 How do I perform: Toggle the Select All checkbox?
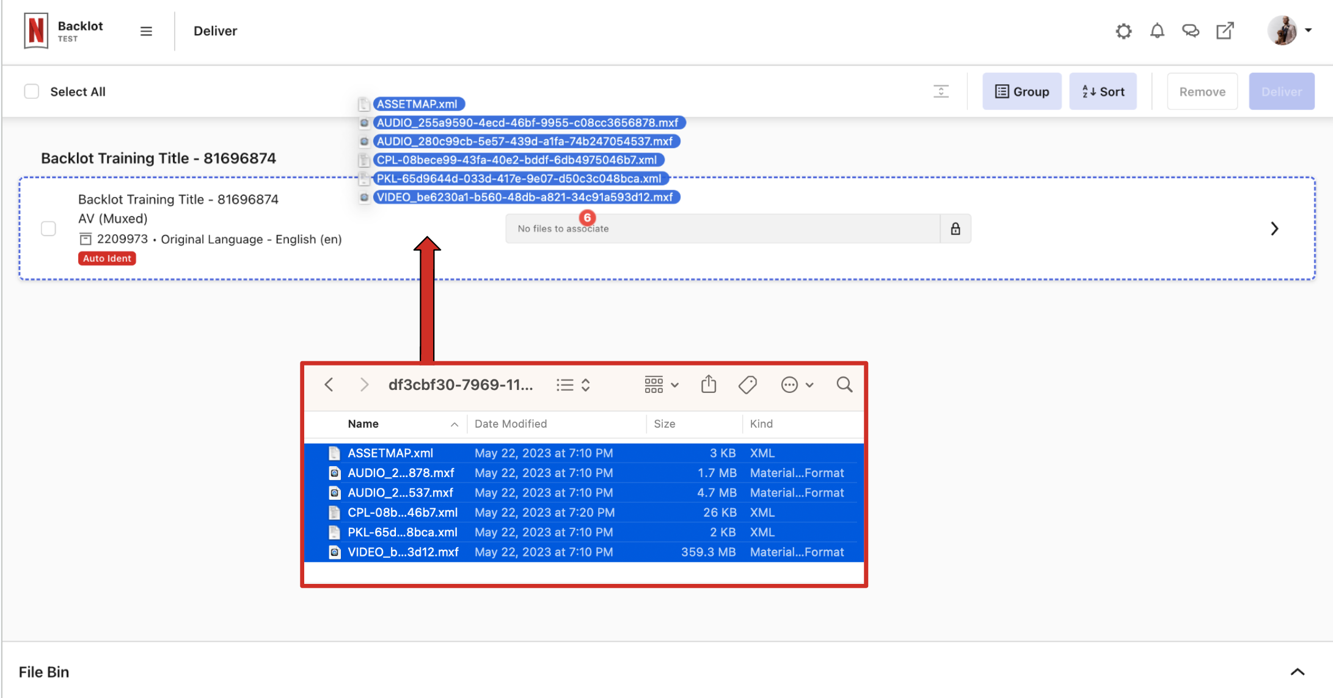point(31,92)
